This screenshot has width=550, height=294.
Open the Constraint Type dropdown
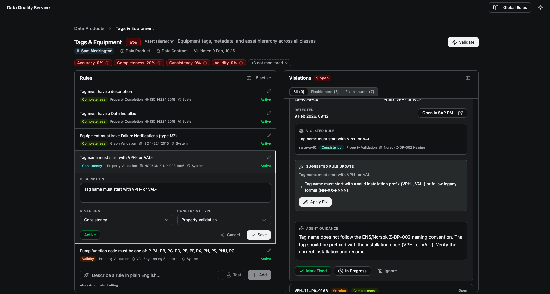(224, 220)
